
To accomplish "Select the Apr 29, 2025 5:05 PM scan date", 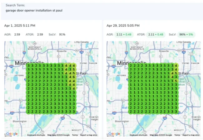I will [123, 25].
